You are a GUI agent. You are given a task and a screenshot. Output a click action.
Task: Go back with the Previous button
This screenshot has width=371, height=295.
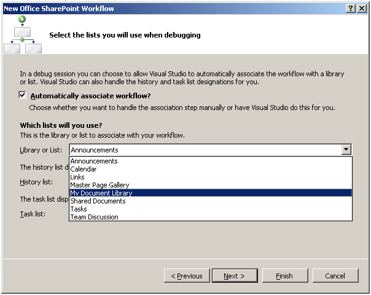click(187, 276)
